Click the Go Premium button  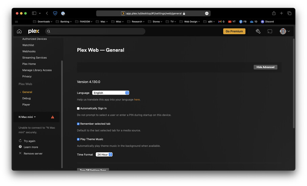click(x=234, y=31)
